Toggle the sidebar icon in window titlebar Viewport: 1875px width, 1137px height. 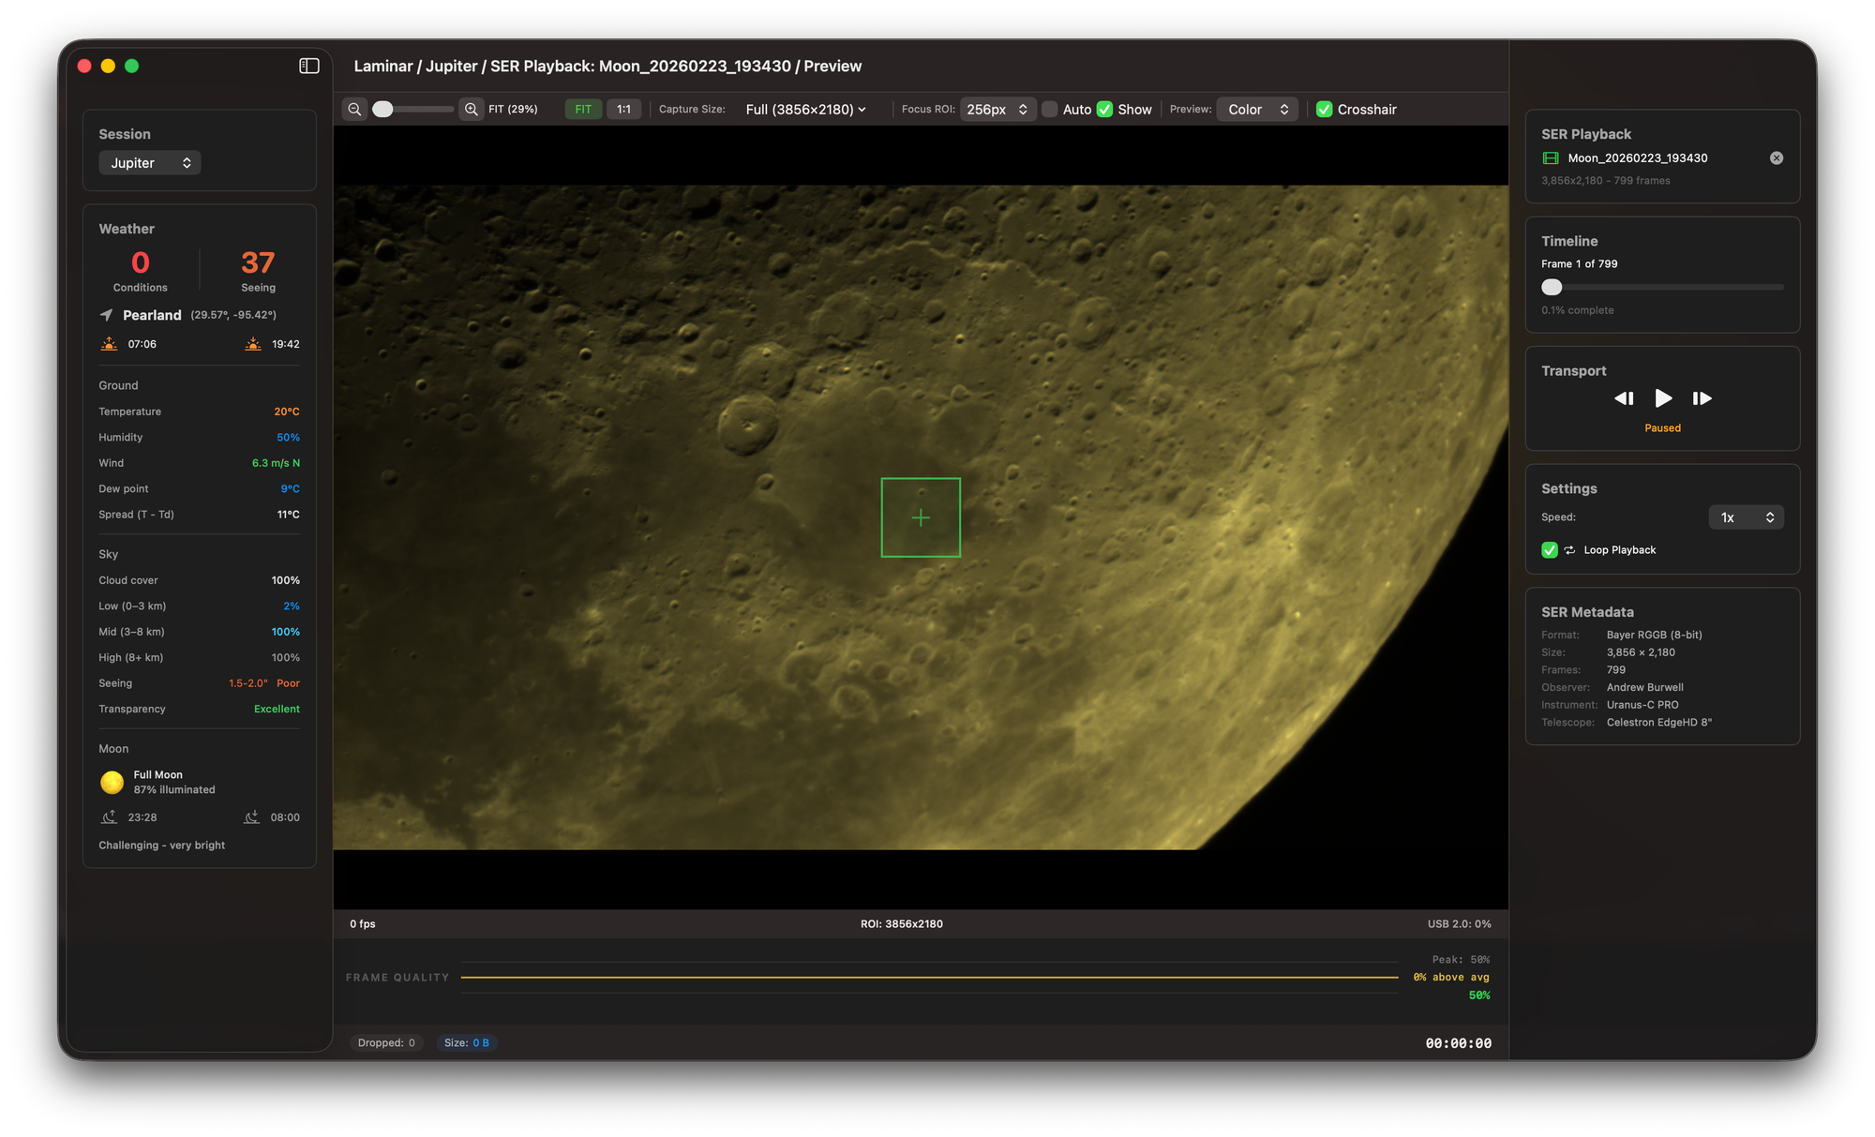[308, 66]
